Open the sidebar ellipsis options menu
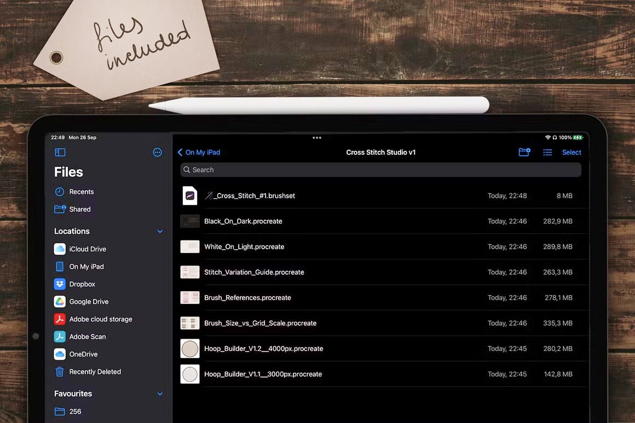 [x=158, y=152]
